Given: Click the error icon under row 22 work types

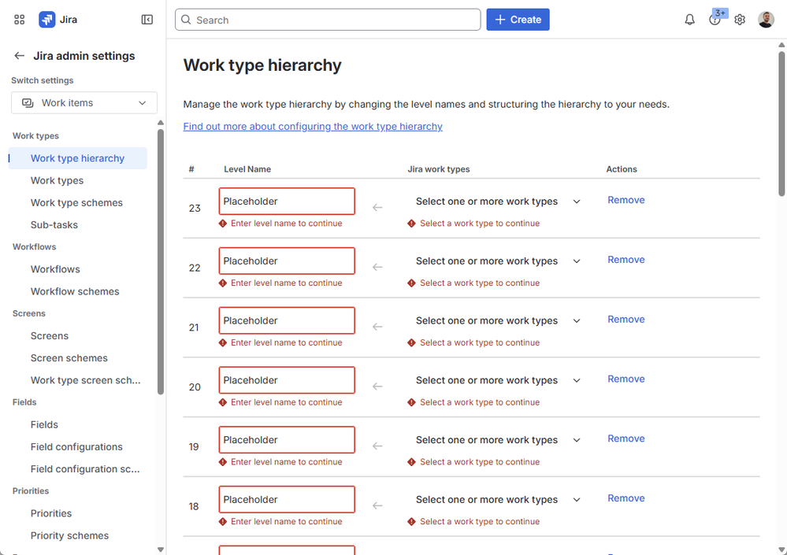Looking at the screenshot, I should [x=411, y=283].
